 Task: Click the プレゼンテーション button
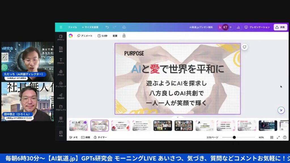click(x=257, y=27)
